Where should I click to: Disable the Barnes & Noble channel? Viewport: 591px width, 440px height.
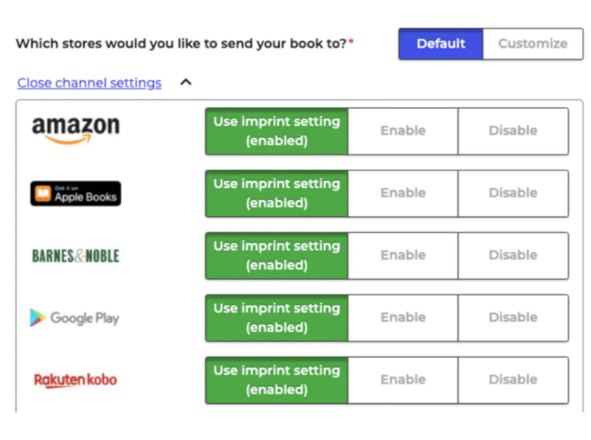coord(513,256)
